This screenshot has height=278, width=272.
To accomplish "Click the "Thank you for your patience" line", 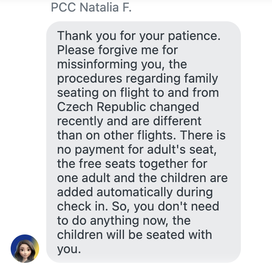I will click(139, 36).
